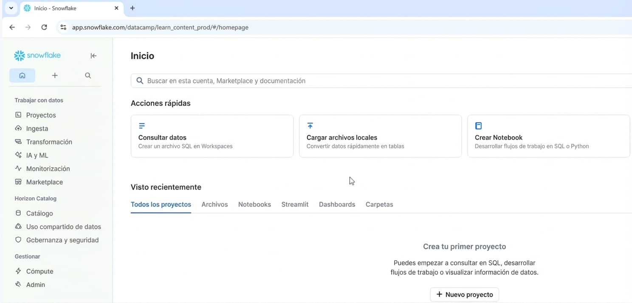Click the Inicio page heading

142,56
